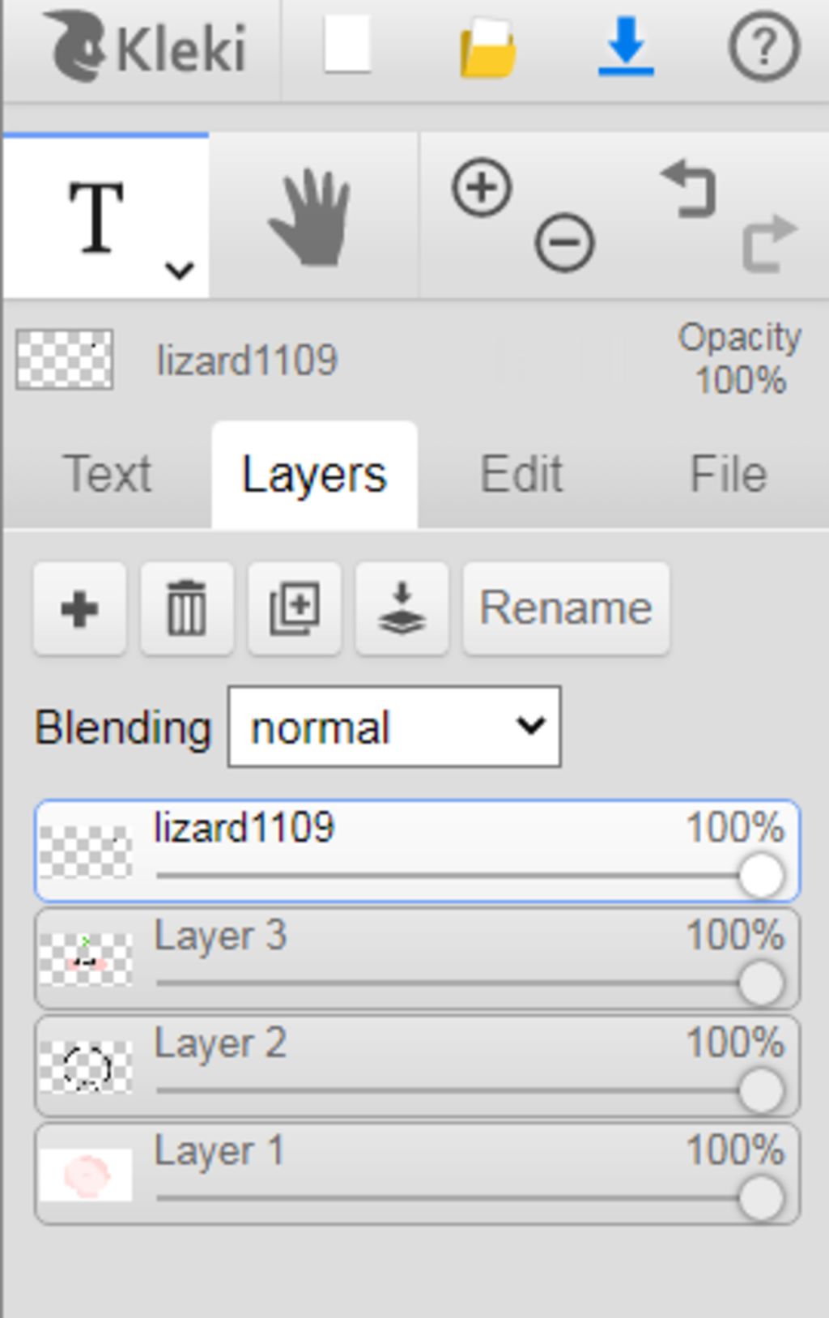Merge layer down with the stack icon

click(402, 608)
